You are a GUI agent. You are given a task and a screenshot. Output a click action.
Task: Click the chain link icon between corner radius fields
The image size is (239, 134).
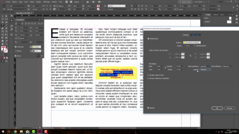click(x=190, y=56)
